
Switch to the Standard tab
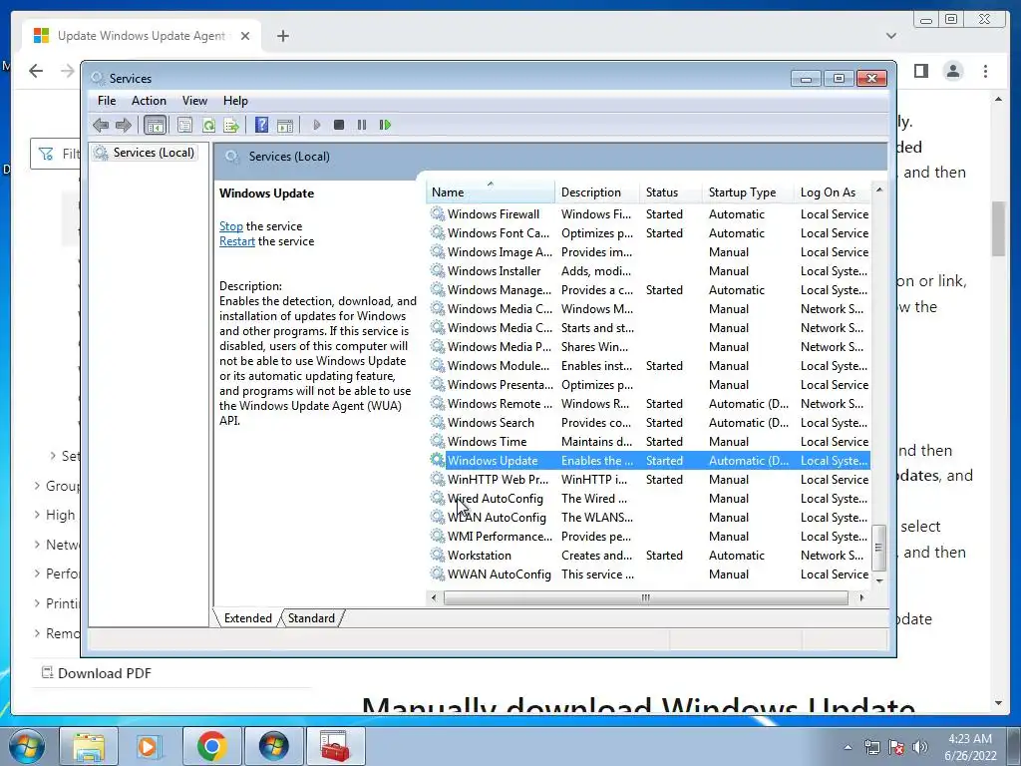click(x=311, y=618)
